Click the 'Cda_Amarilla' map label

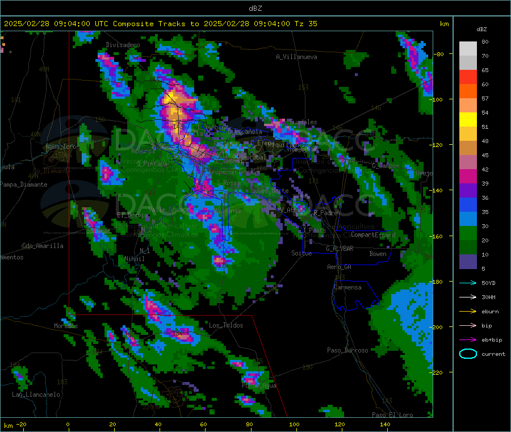43,246
